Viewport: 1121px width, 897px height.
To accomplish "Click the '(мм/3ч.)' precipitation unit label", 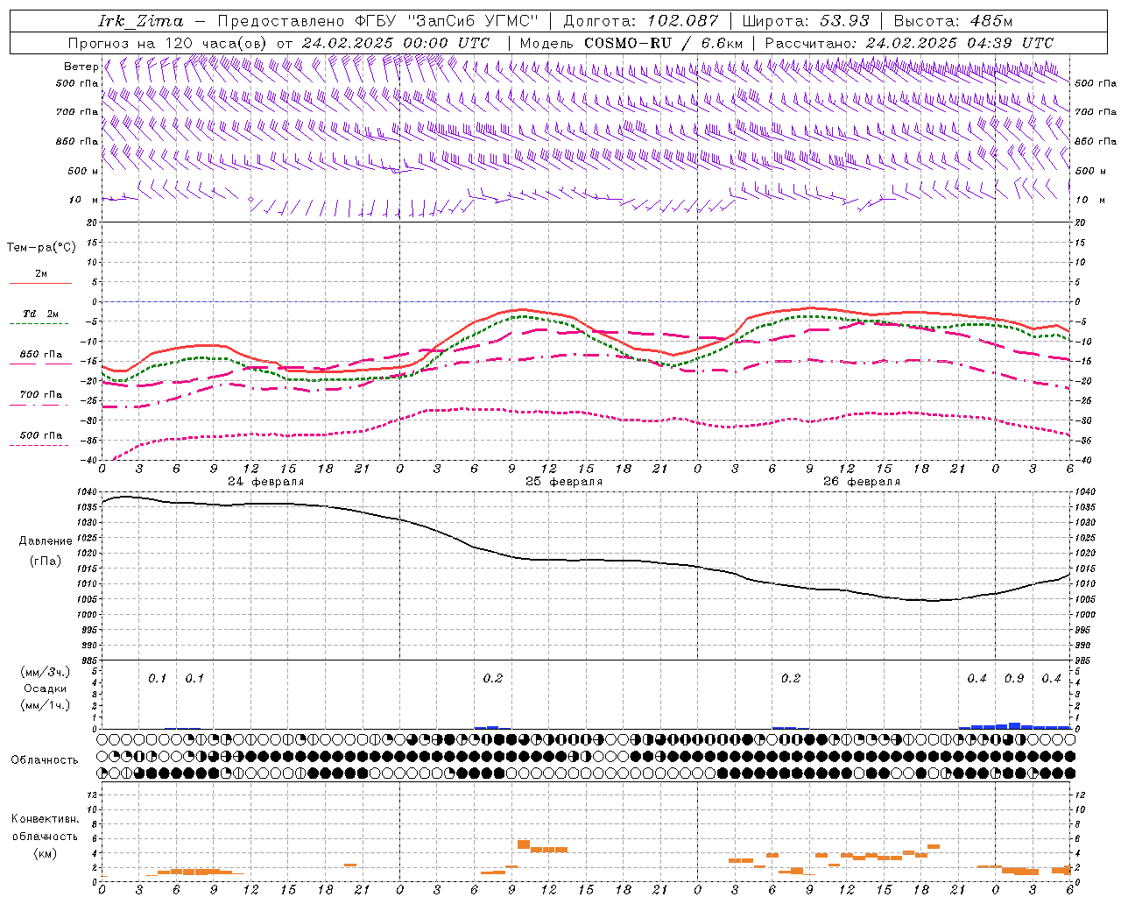I will click(46, 673).
